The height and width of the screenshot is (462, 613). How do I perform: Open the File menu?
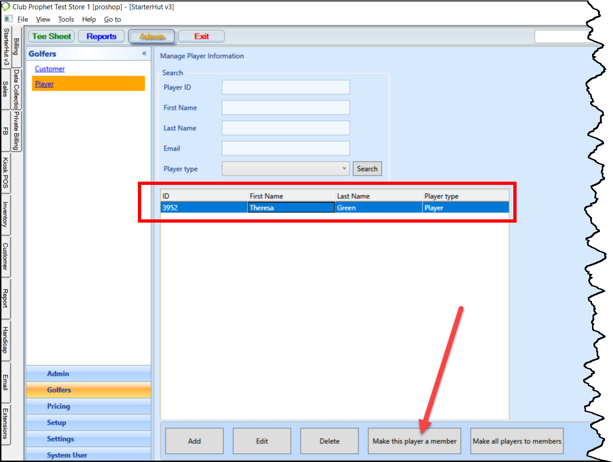[23, 19]
